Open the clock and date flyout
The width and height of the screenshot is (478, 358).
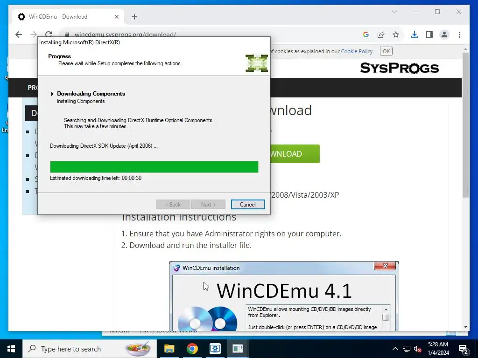tap(438, 349)
